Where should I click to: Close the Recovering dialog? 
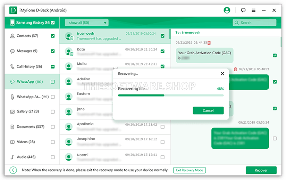click(222, 74)
